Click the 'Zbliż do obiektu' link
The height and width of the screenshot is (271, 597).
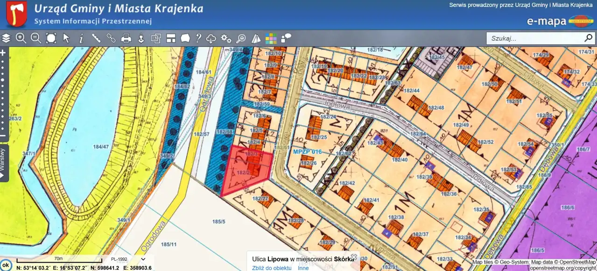coord(272,268)
